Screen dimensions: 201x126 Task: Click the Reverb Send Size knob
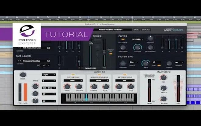coord(131,87)
